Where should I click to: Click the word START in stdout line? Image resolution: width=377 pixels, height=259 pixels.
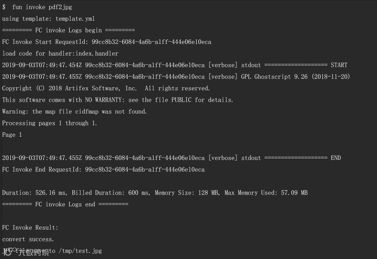point(339,65)
